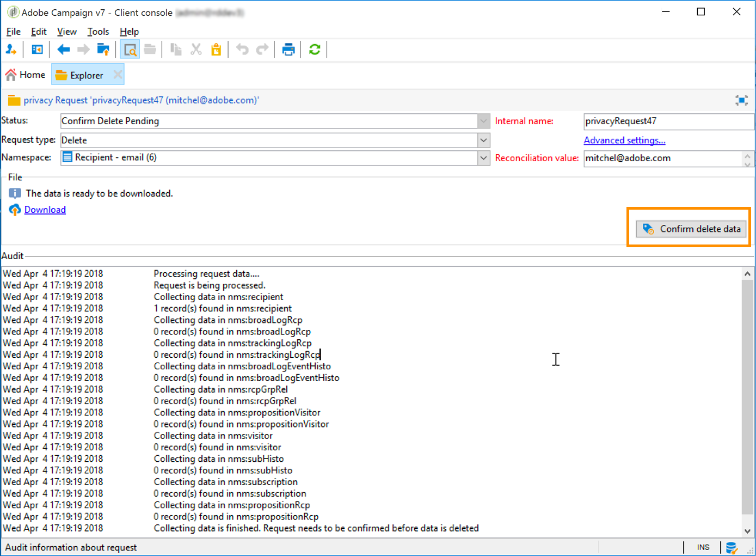The height and width of the screenshot is (556, 756).
Task: Click the user connection icon in toolbar
Action: (x=11, y=50)
